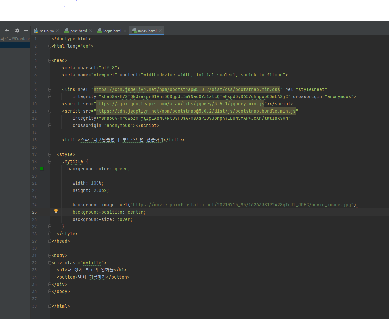Click the '.mytitle {' selector text
Image resolution: width=389 pixels, height=319 pixels.
(75, 162)
